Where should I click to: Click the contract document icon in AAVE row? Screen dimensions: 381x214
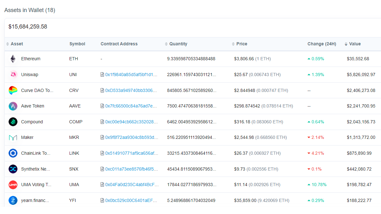point(102,106)
